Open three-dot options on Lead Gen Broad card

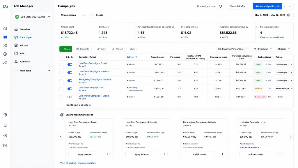[108, 154]
